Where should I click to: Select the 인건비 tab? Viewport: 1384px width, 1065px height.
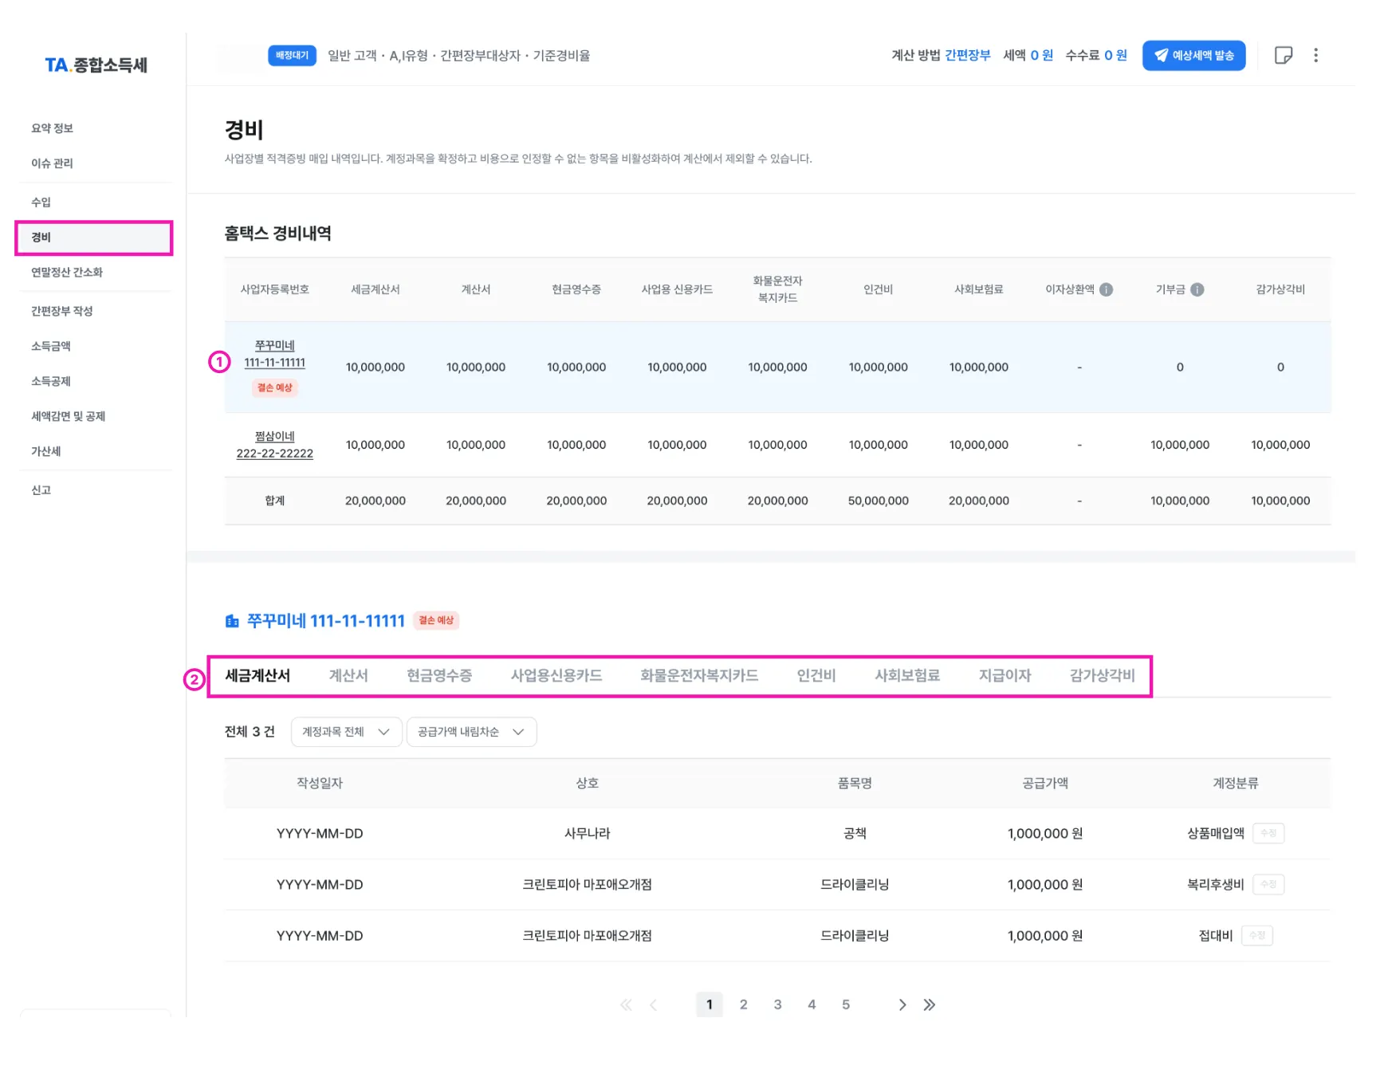coord(816,675)
